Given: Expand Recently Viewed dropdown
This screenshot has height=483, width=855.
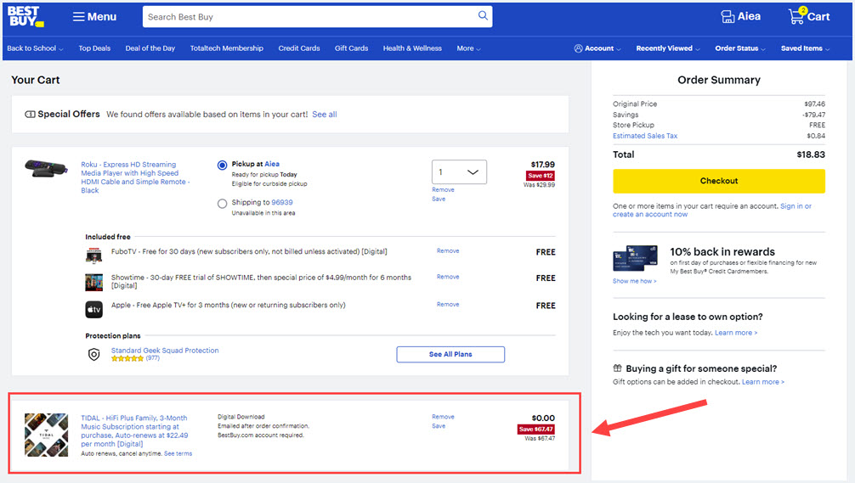Looking at the screenshot, I should (x=668, y=48).
